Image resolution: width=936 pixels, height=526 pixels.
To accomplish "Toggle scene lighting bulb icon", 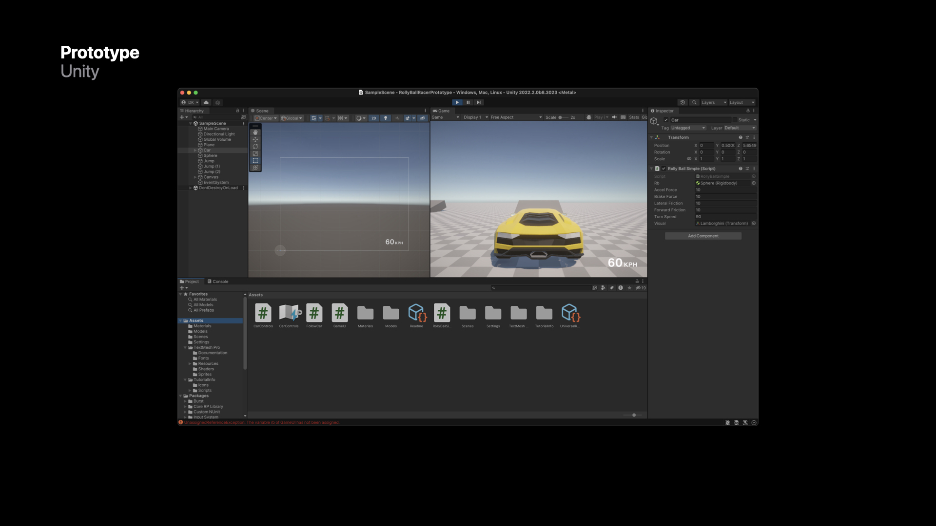I will 386,118.
